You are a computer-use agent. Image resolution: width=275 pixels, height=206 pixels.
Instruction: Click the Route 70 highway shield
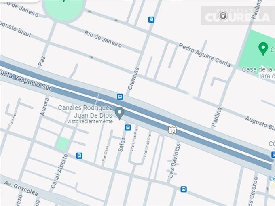172,131
